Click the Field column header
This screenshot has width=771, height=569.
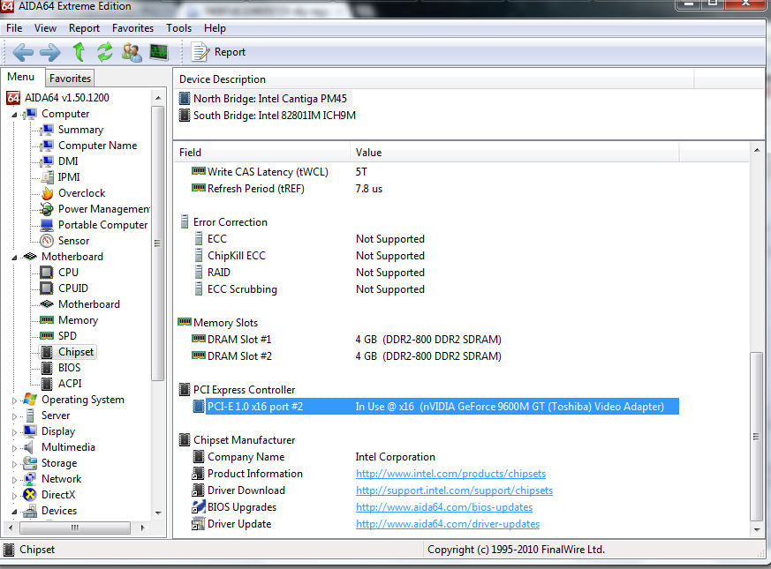click(x=262, y=153)
